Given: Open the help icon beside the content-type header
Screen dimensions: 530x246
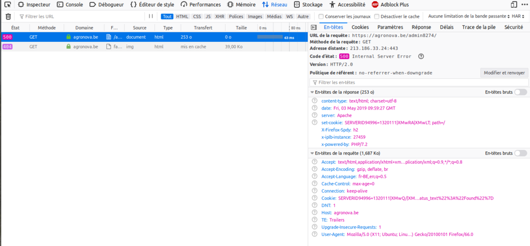Looking at the screenshot, I should click(314, 101).
